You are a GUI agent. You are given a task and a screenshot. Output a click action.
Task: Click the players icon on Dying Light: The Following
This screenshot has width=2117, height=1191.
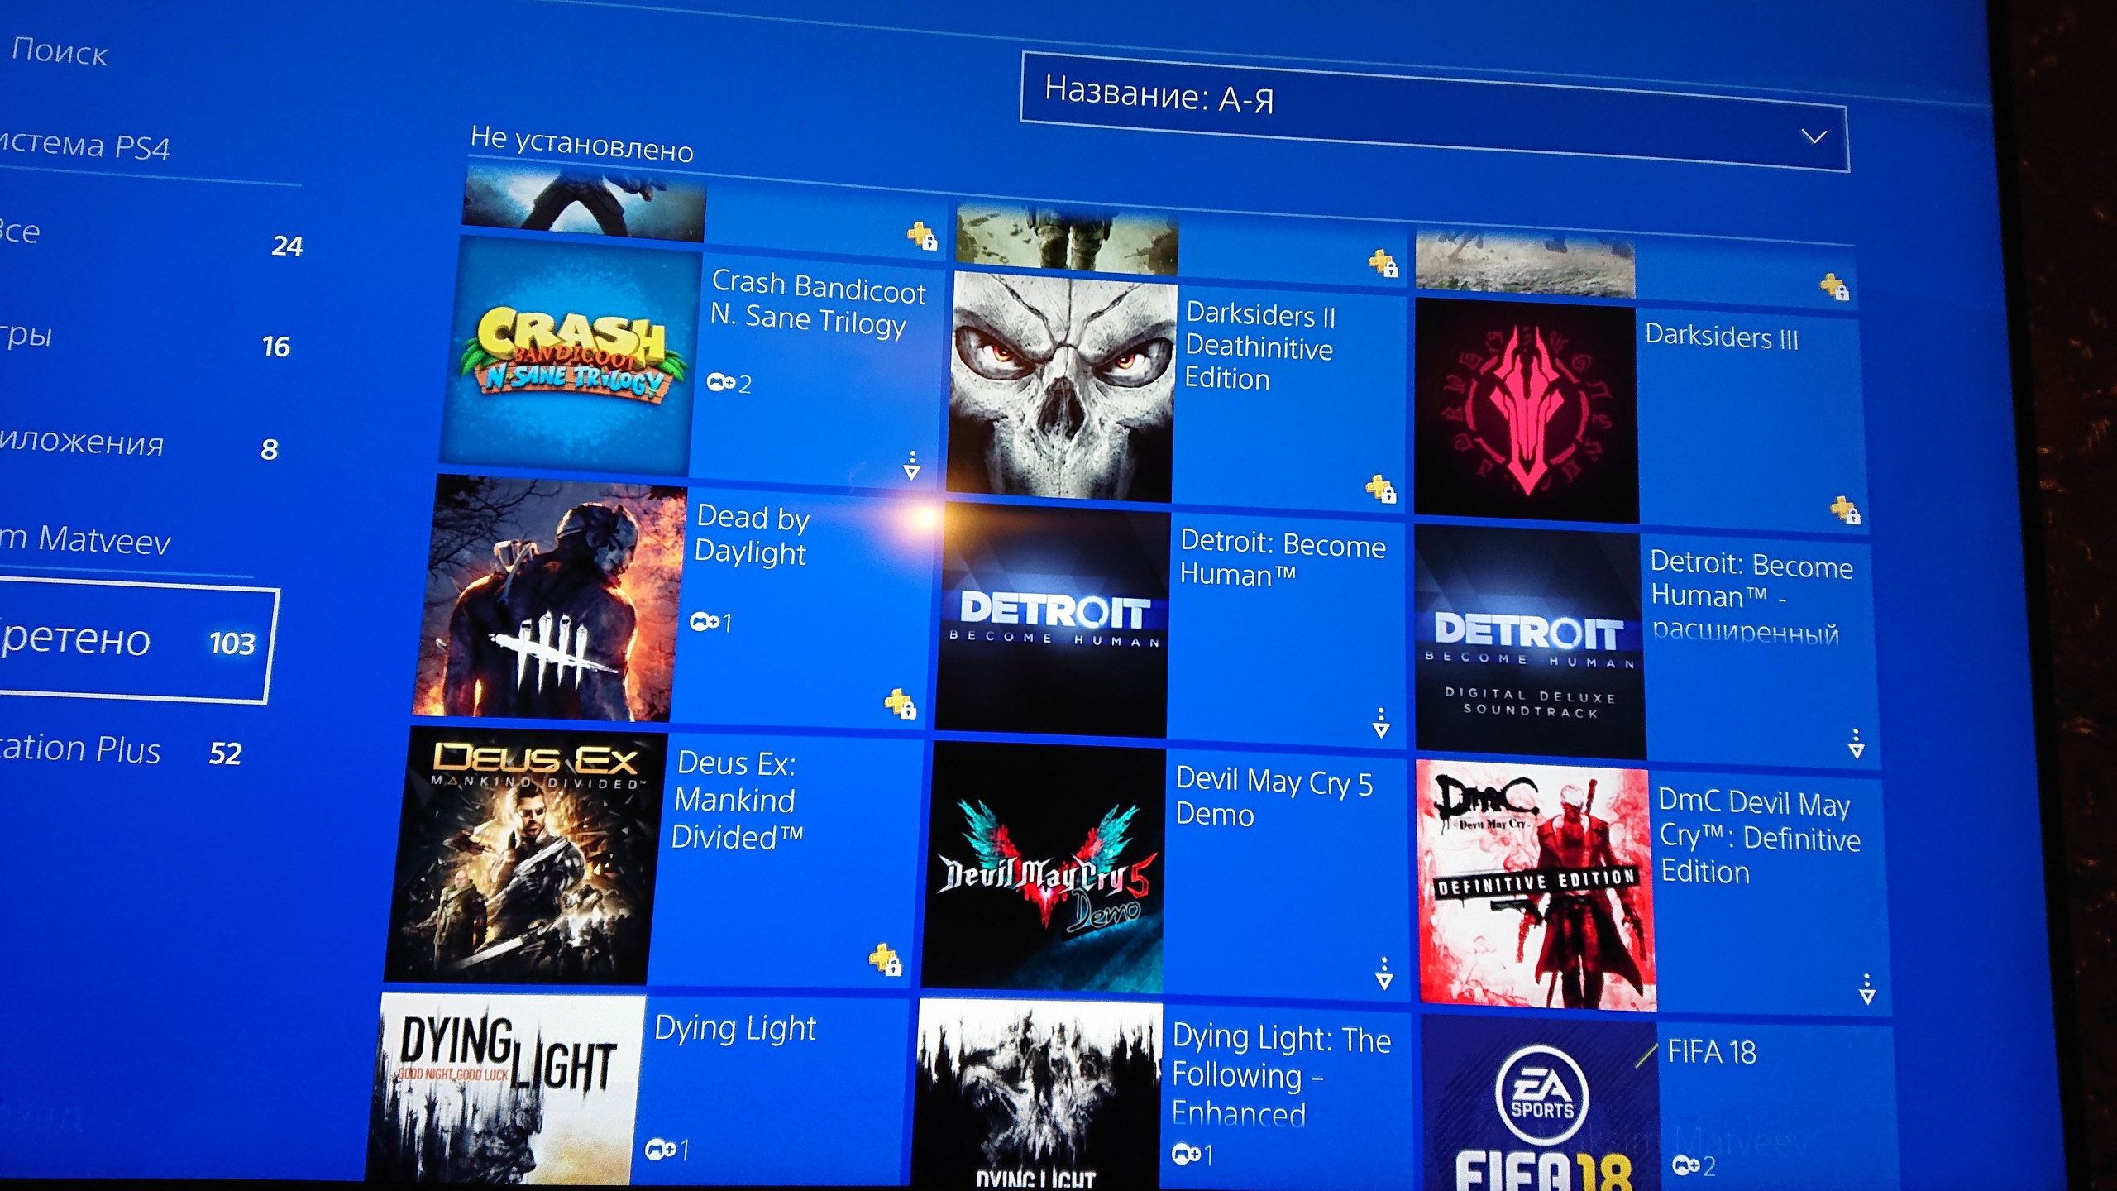tap(1186, 1153)
